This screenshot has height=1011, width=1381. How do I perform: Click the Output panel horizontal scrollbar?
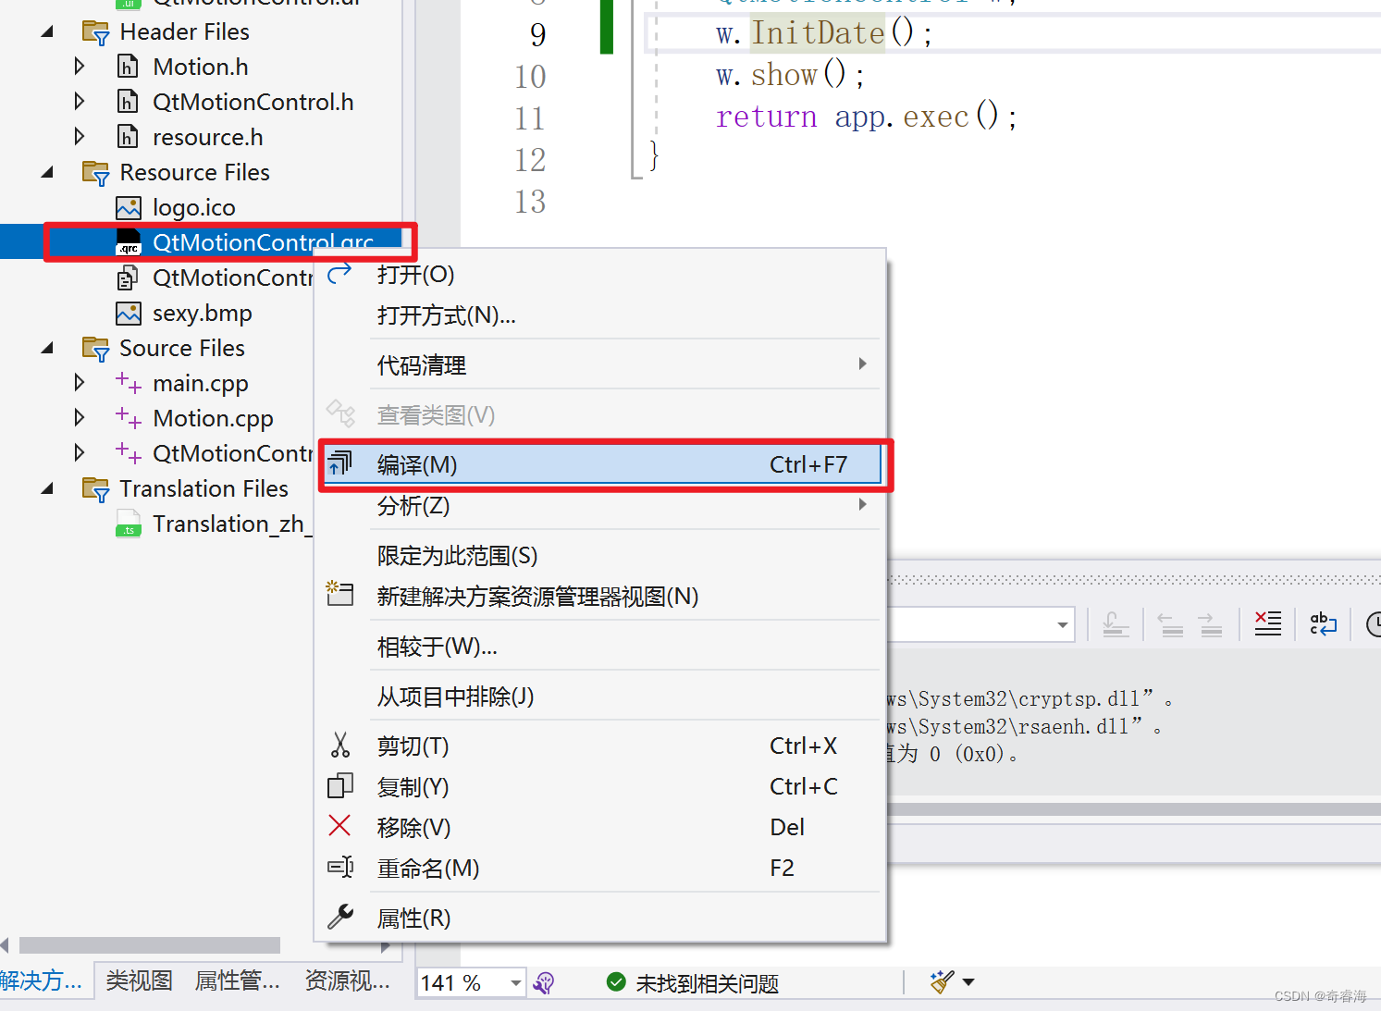(1134, 809)
